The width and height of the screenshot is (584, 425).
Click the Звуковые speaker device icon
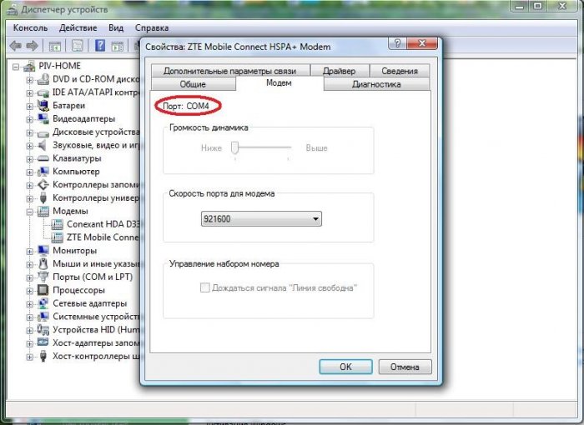point(43,145)
